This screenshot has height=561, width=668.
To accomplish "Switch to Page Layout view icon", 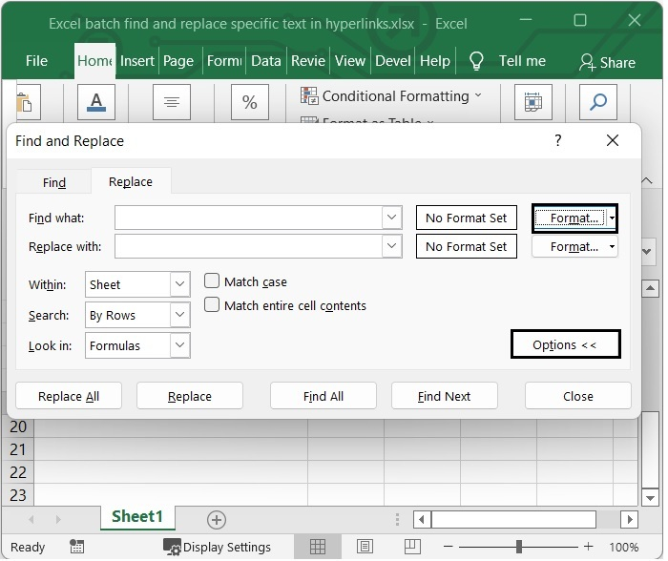I will pyautogui.click(x=365, y=547).
